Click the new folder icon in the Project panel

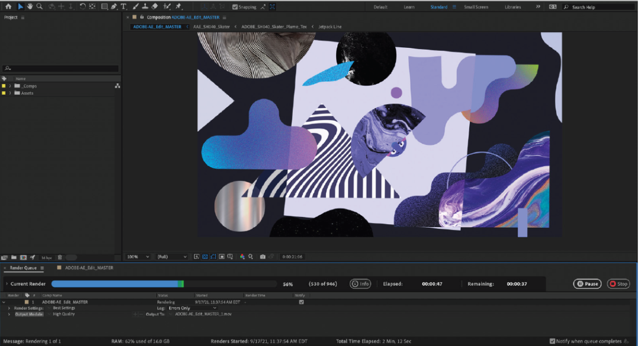point(14,257)
